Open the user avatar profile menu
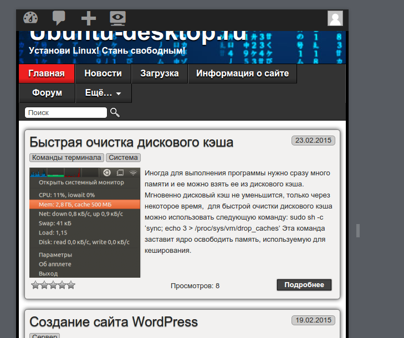 point(335,18)
